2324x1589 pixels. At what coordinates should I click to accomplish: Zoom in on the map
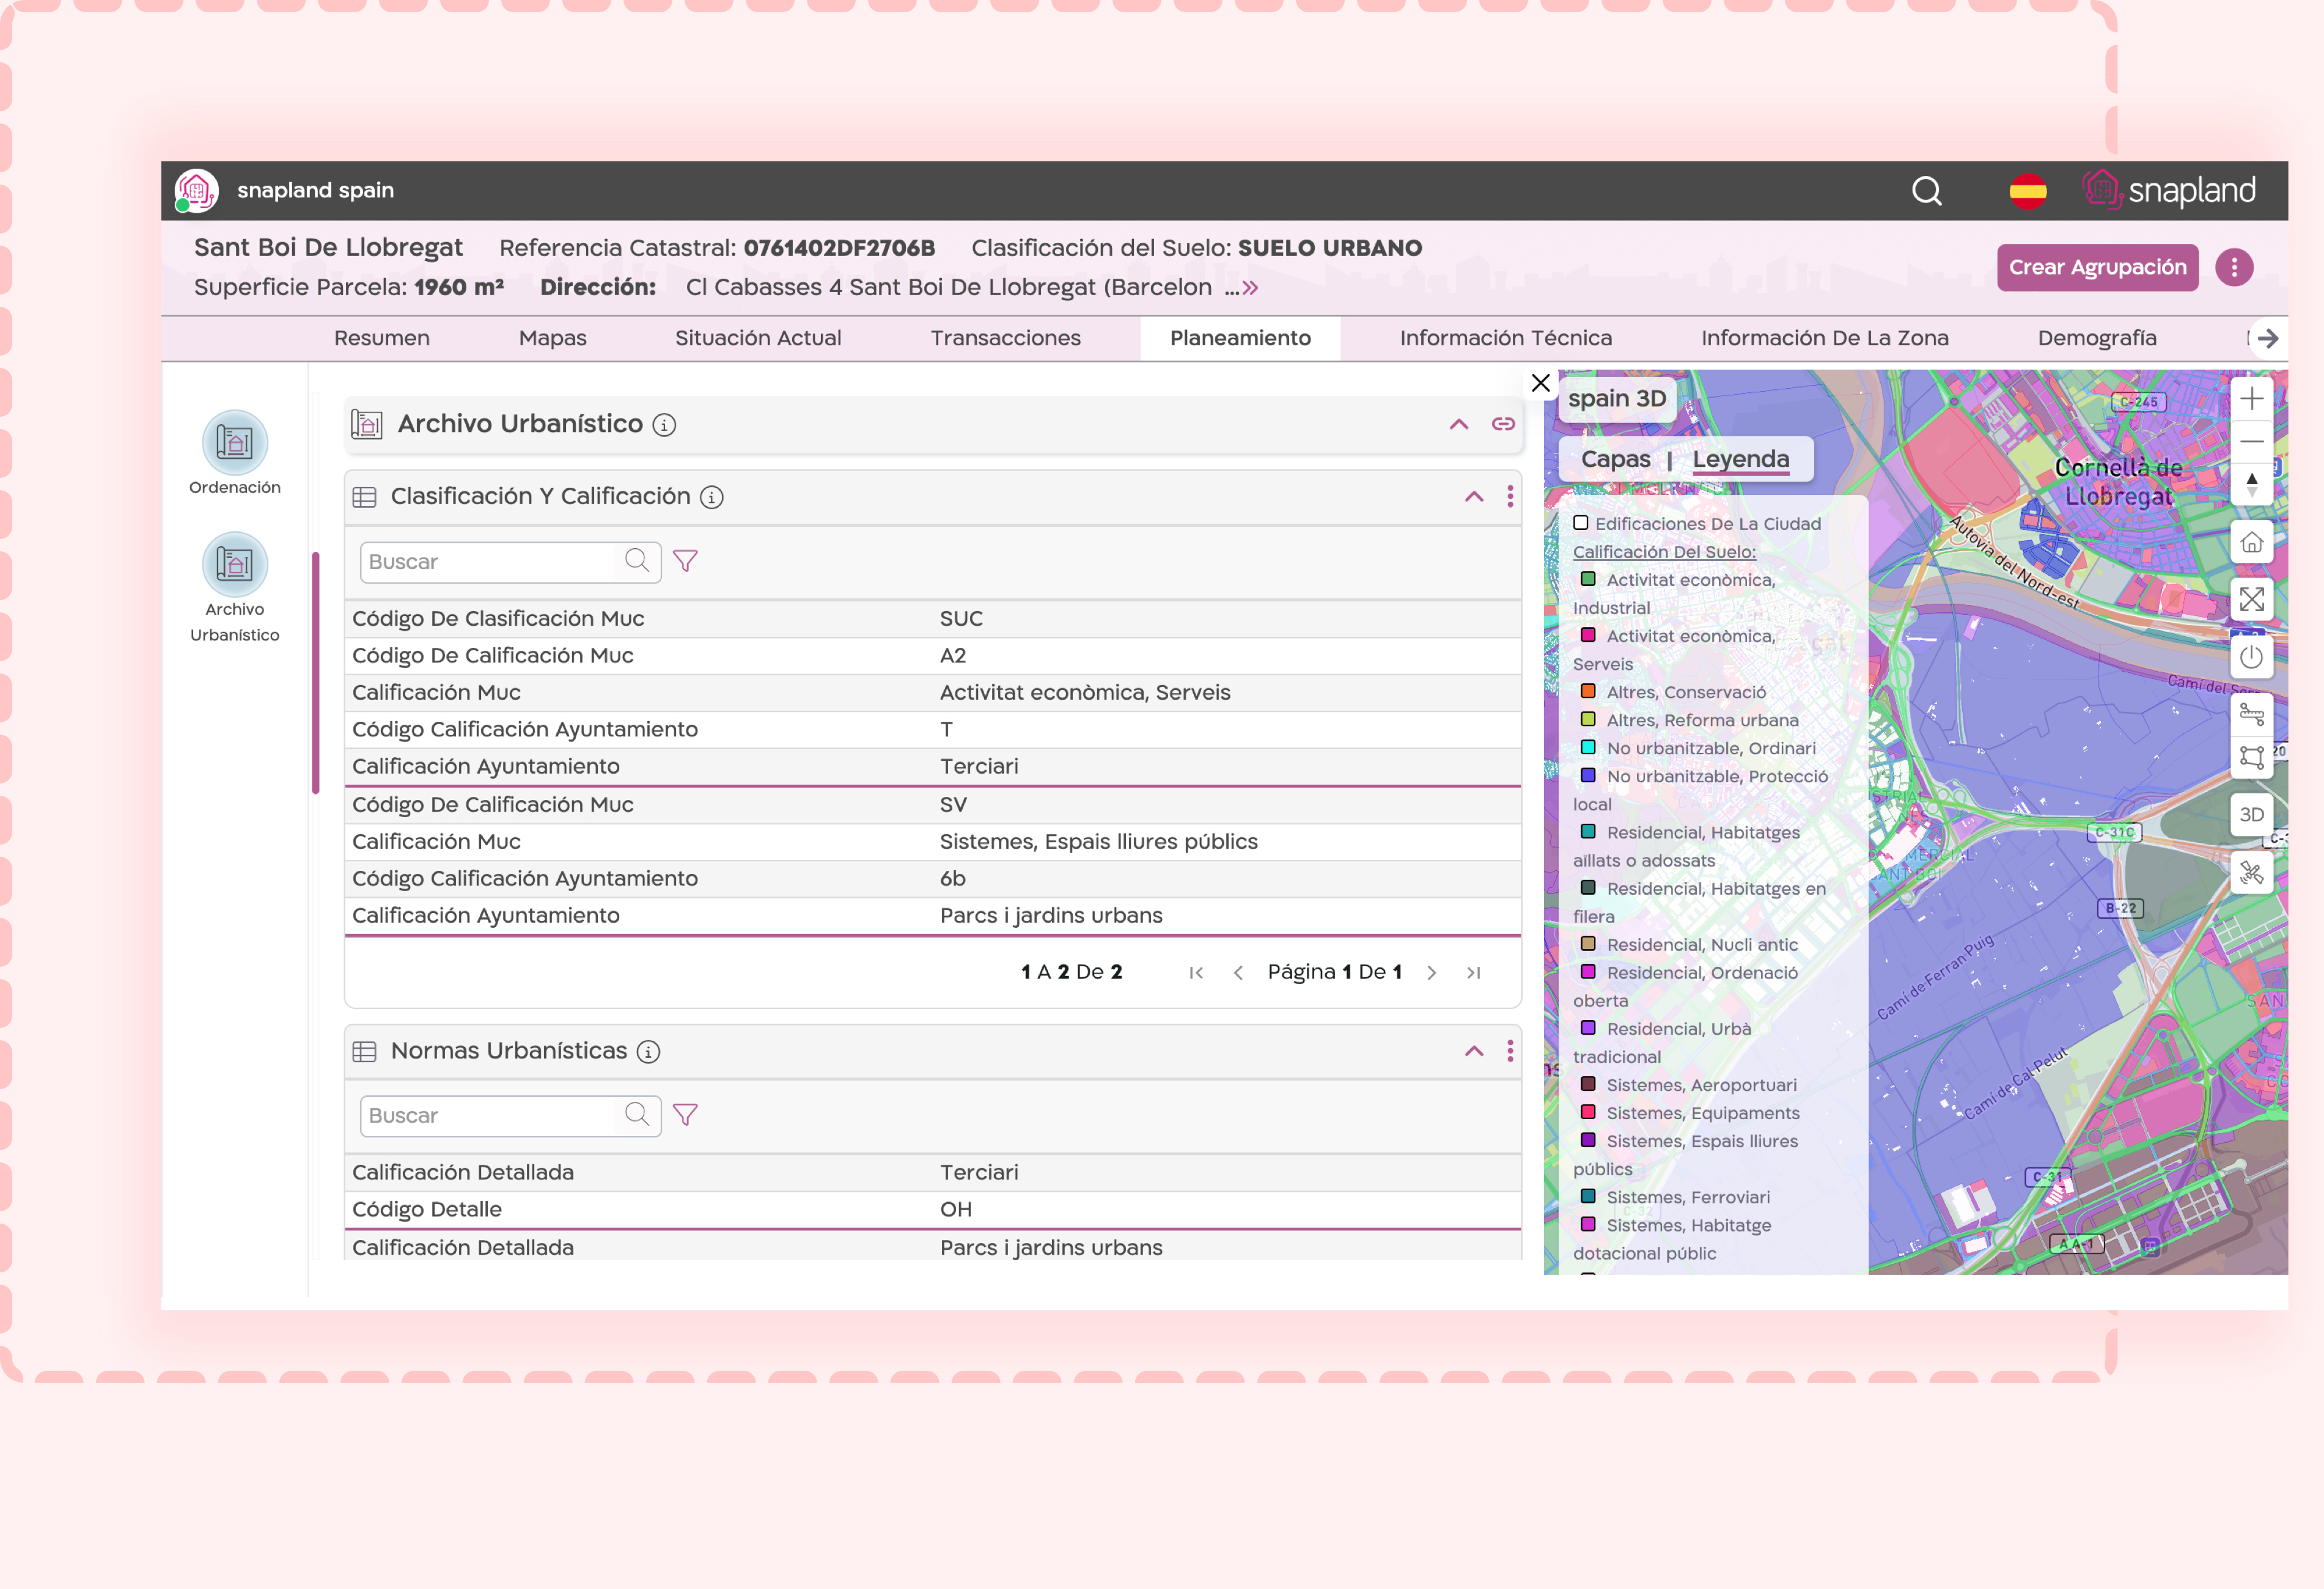point(2251,399)
